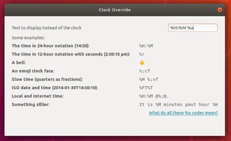
Task: Click the clock text input field
Action: pyautogui.click(x=193, y=28)
